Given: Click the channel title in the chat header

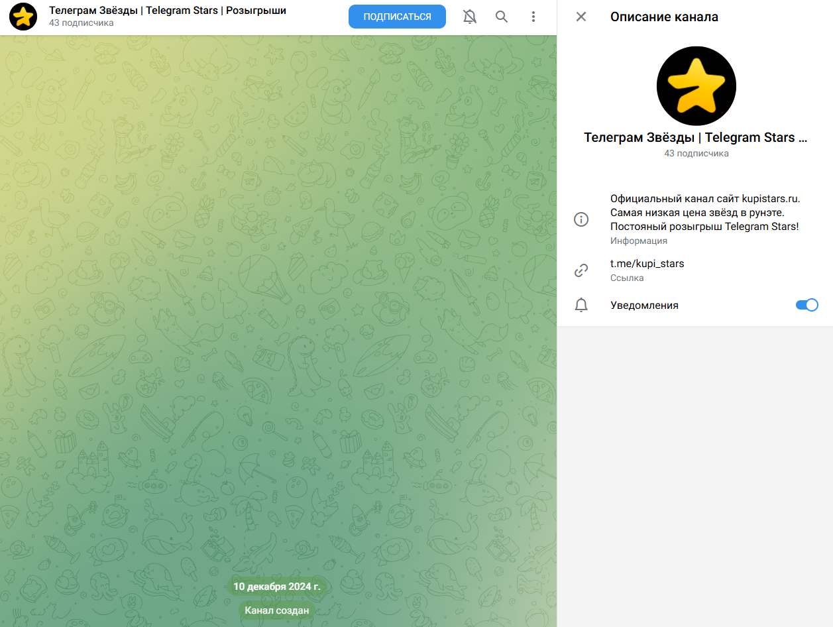Looking at the screenshot, I should point(168,11).
